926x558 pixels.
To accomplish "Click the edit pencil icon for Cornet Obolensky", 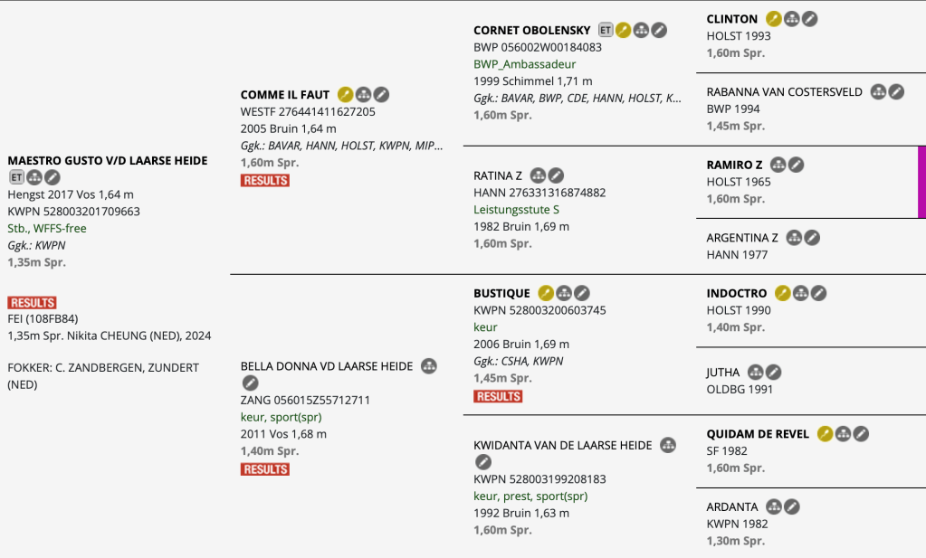I will 660,30.
